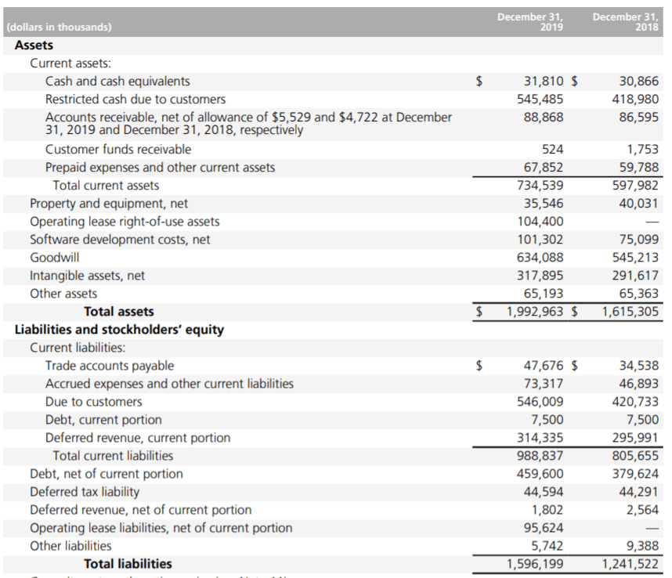Screen dimensions: 672x578
Task: Click 'Property and equipment, net' label
Action: pyautogui.click(x=109, y=203)
